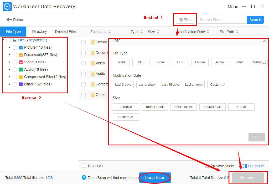Close the Filter dialog
This screenshot has width=269, height=184.
[265, 40]
